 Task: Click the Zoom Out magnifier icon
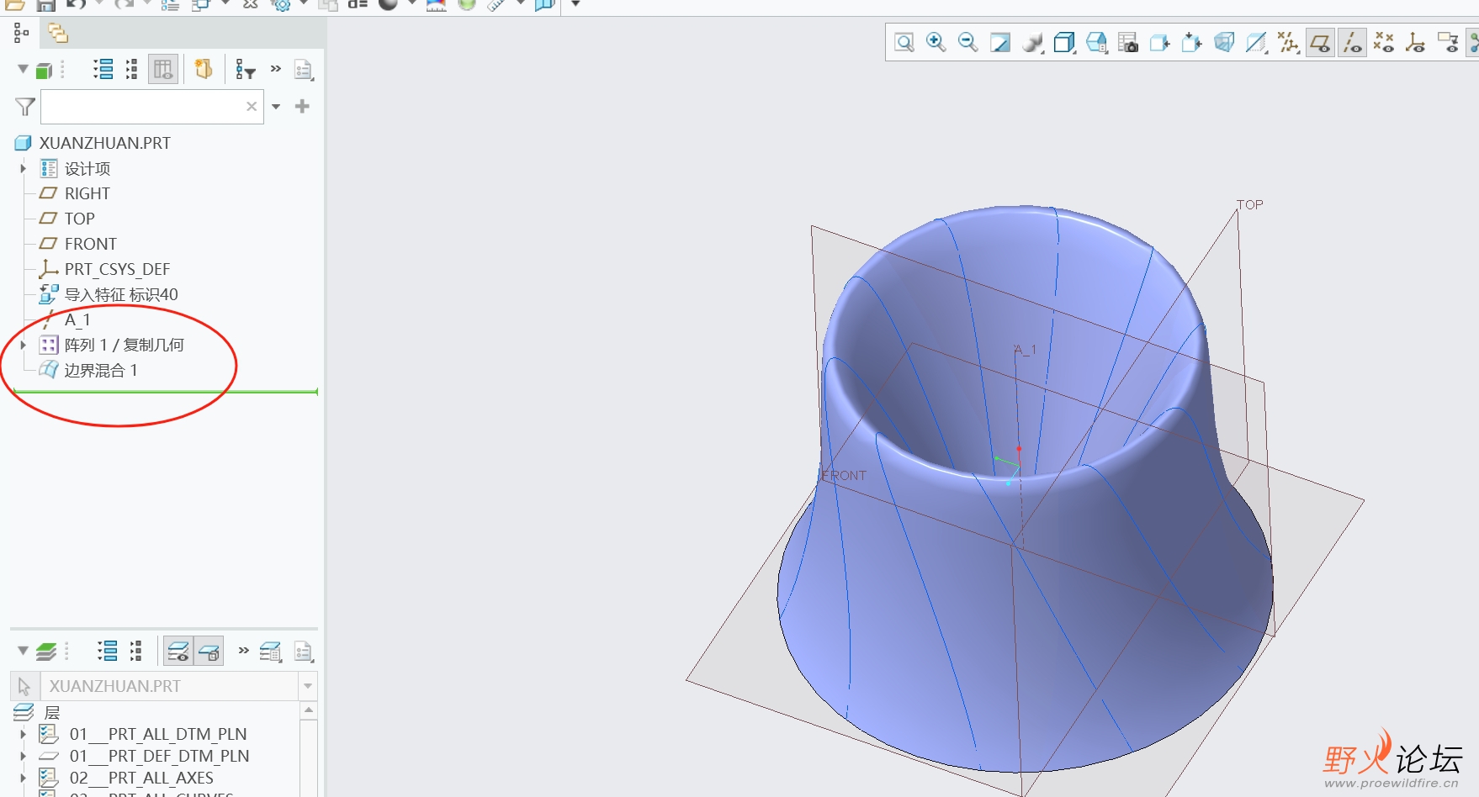coord(967,42)
